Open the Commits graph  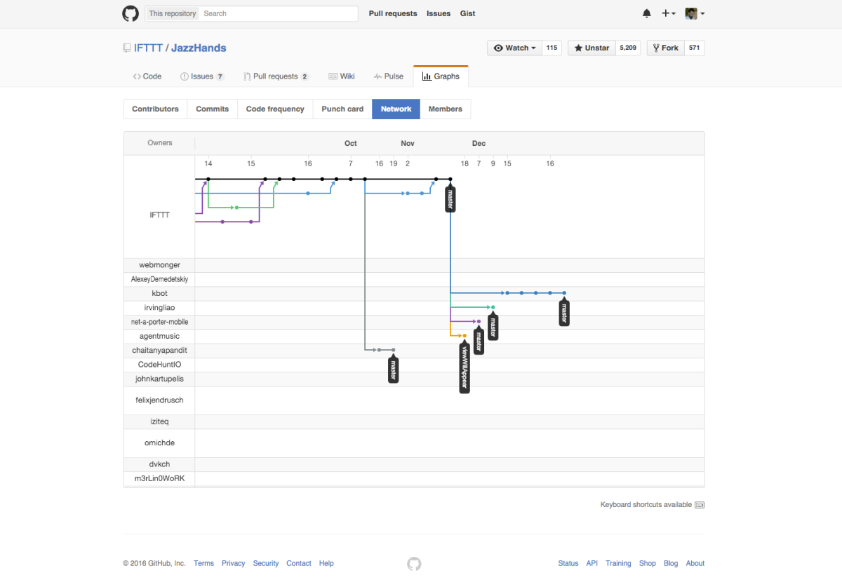click(x=212, y=109)
